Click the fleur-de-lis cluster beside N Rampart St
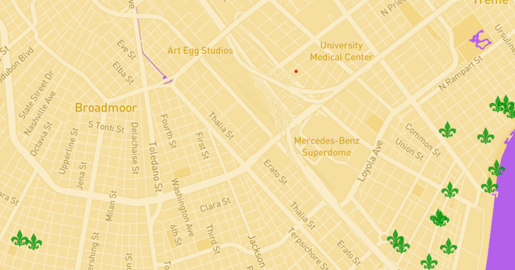 [x=503, y=105]
